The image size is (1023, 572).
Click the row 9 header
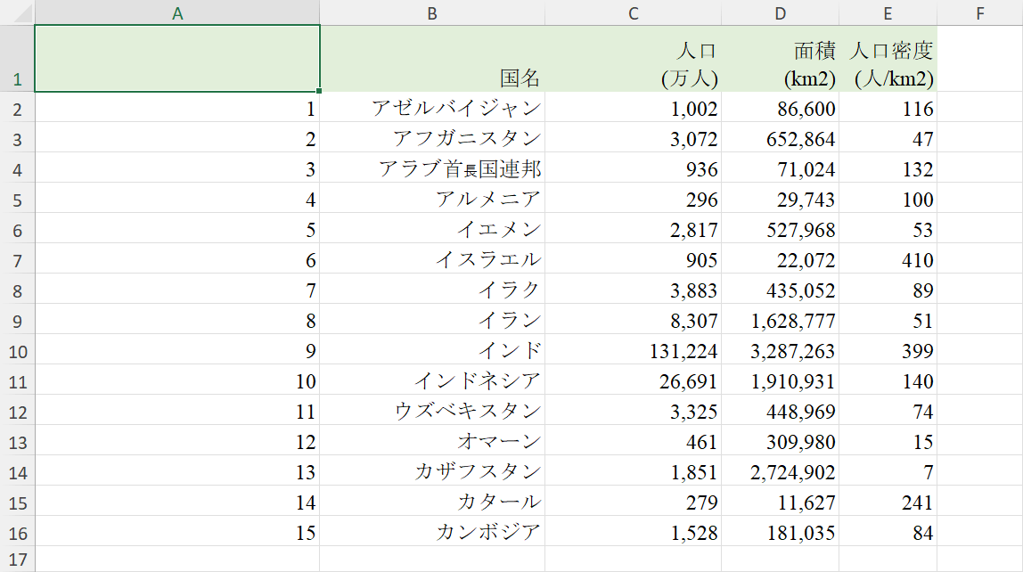(x=17, y=320)
